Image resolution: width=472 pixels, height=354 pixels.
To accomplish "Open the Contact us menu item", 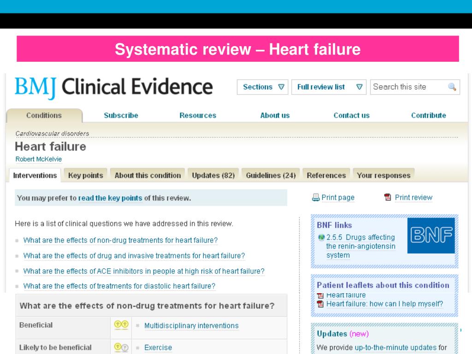I will [x=351, y=115].
